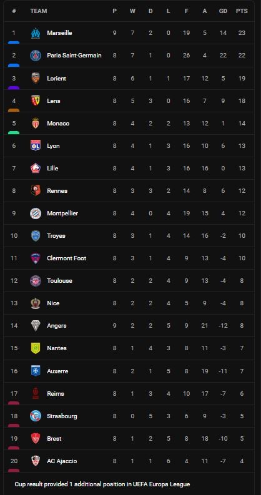Select the Toulouse standings row
Image resolution: width=261 pixels, height=495 pixels.
(x=129, y=281)
